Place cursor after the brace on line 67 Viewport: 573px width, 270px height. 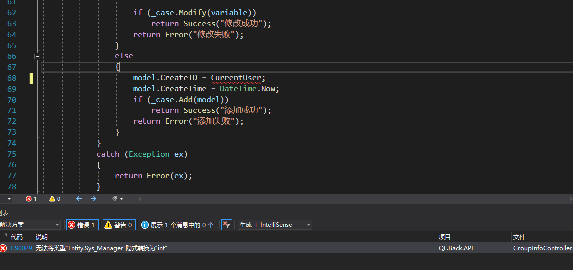click(x=120, y=67)
